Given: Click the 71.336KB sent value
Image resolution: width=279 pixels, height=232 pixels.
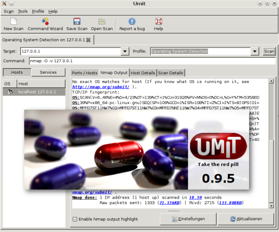Looking at the screenshot, I should click(169, 203).
